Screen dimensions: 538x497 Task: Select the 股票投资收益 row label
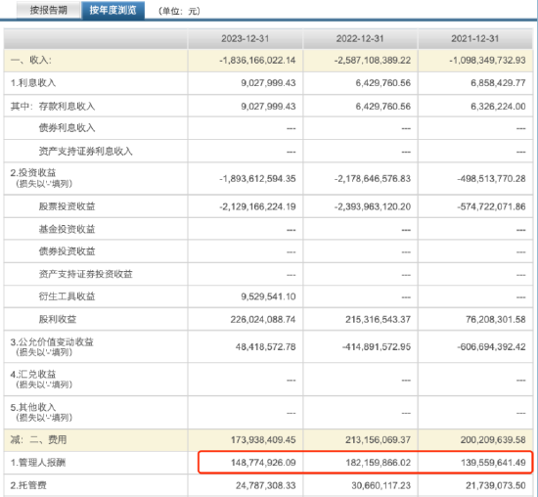[x=67, y=206]
